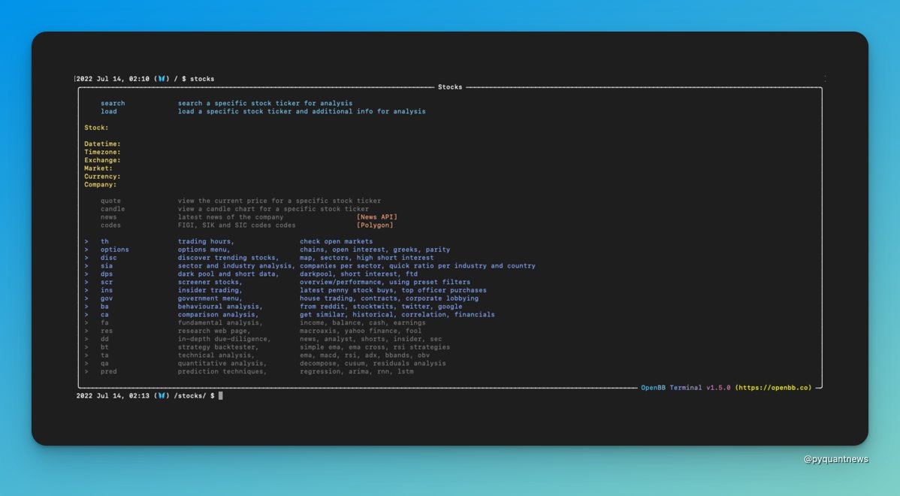Select the greyed 'news' command
900x496 pixels.
[x=108, y=217]
